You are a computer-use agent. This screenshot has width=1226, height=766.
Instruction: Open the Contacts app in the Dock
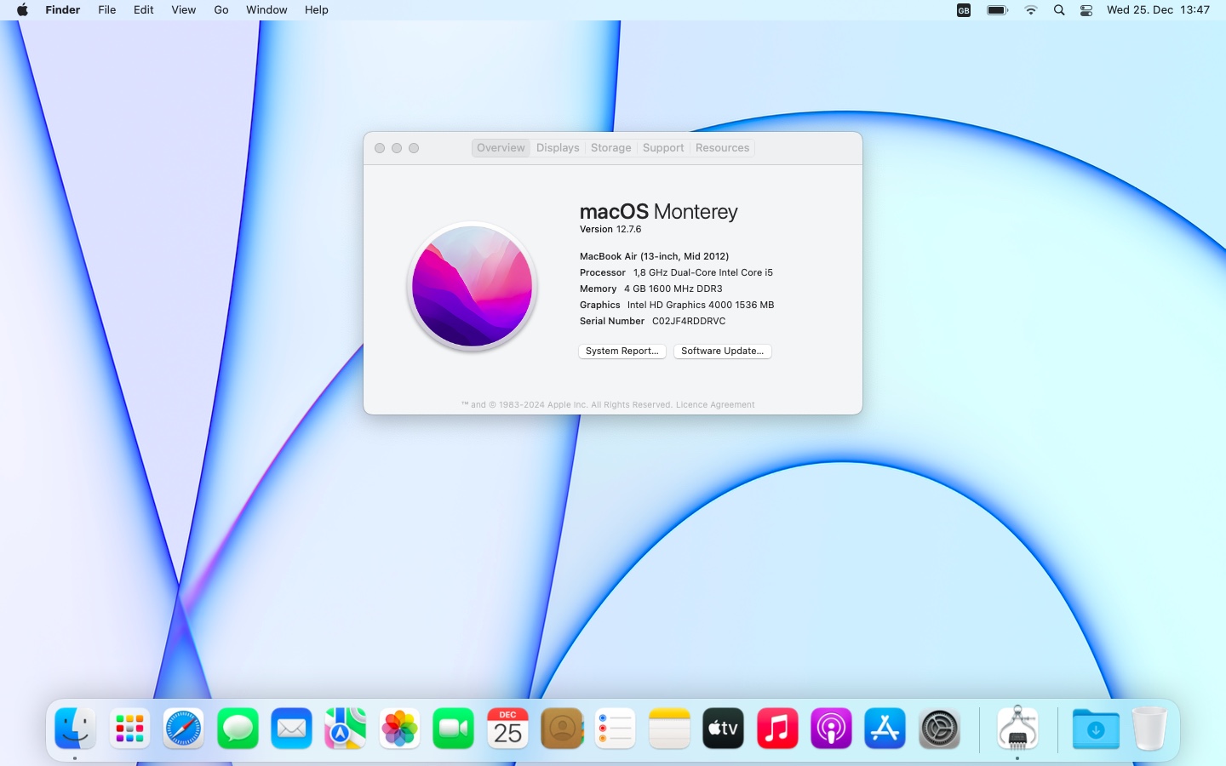[x=561, y=729]
